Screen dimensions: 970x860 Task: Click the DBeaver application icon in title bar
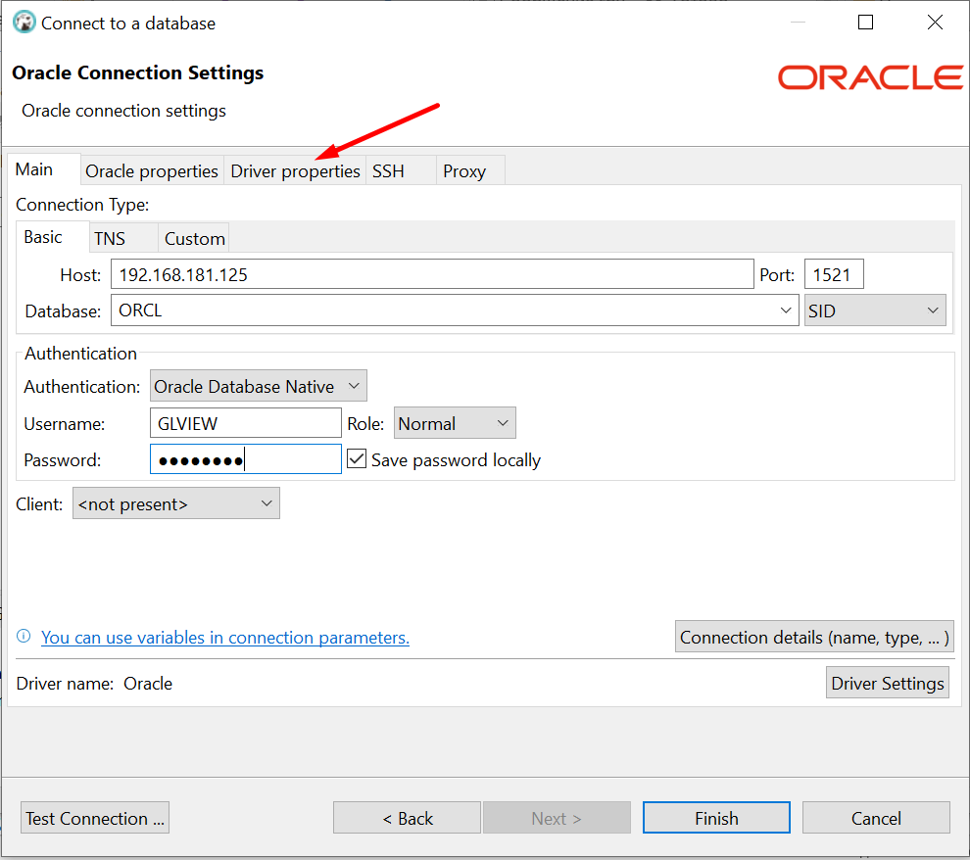coord(24,22)
